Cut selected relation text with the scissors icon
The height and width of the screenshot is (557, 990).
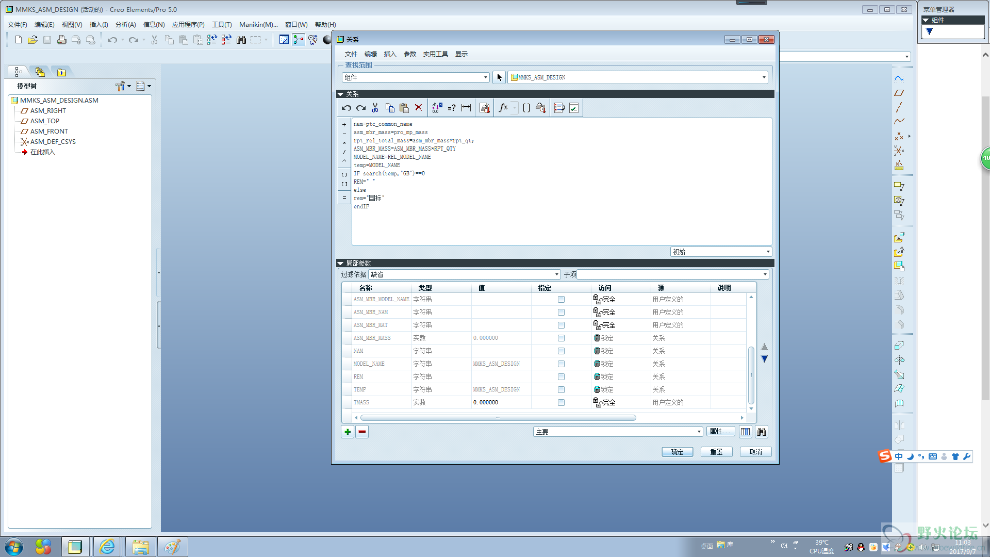click(375, 108)
